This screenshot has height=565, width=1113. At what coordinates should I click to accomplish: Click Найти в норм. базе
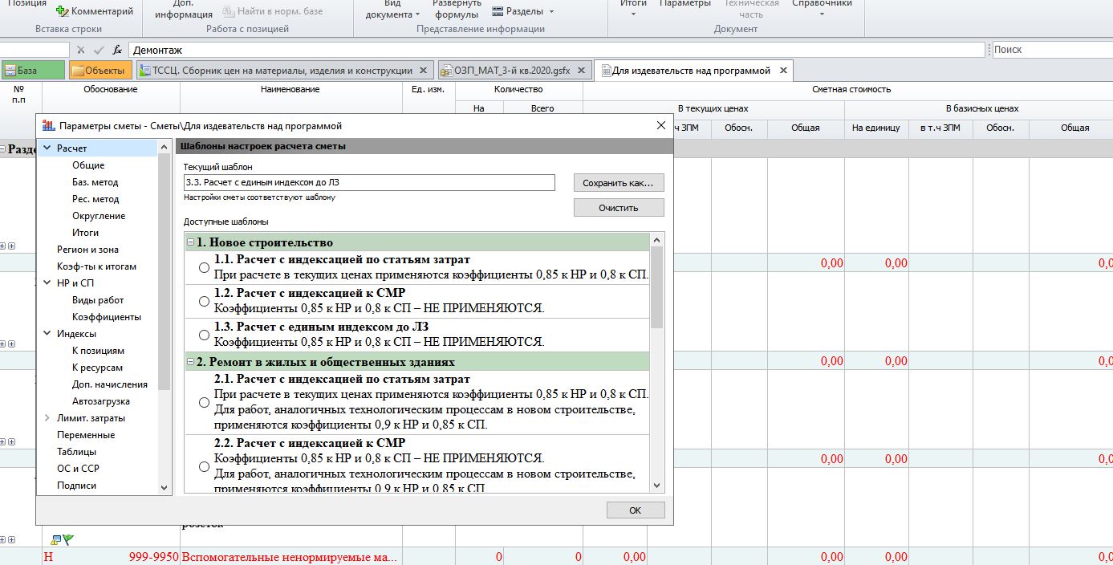(x=272, y=11)
